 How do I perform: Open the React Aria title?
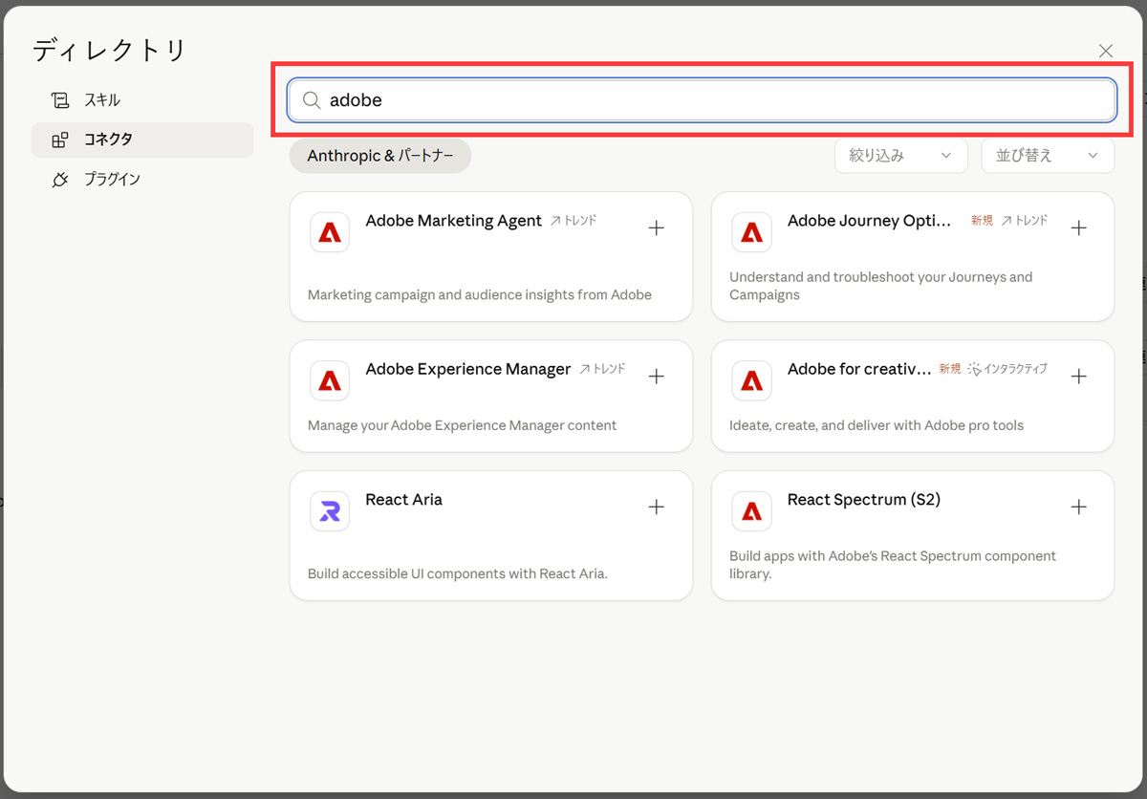(x=403, y=500)
